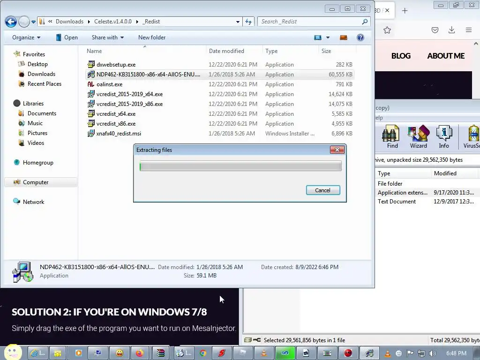Select the vcredist_x64.exe file
Image resolution: width=480 pixels, height=360 pixels.
tap(219, 113)
